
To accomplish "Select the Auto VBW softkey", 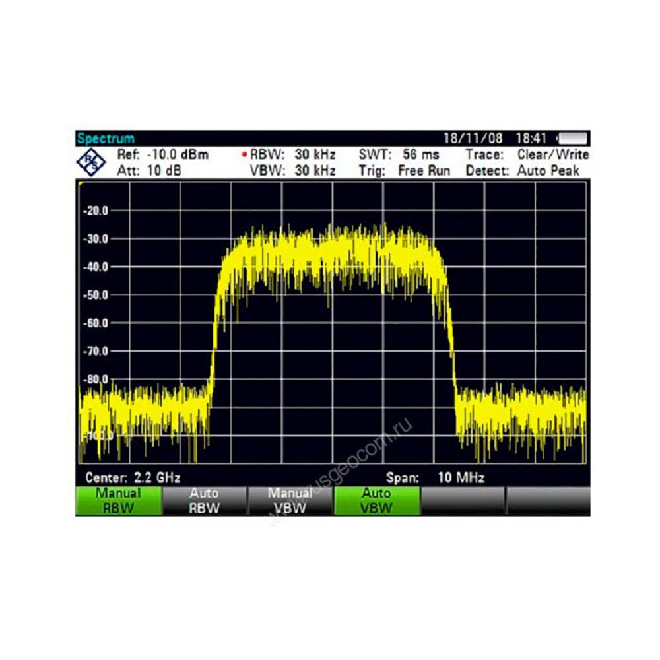I will point(376,501).
